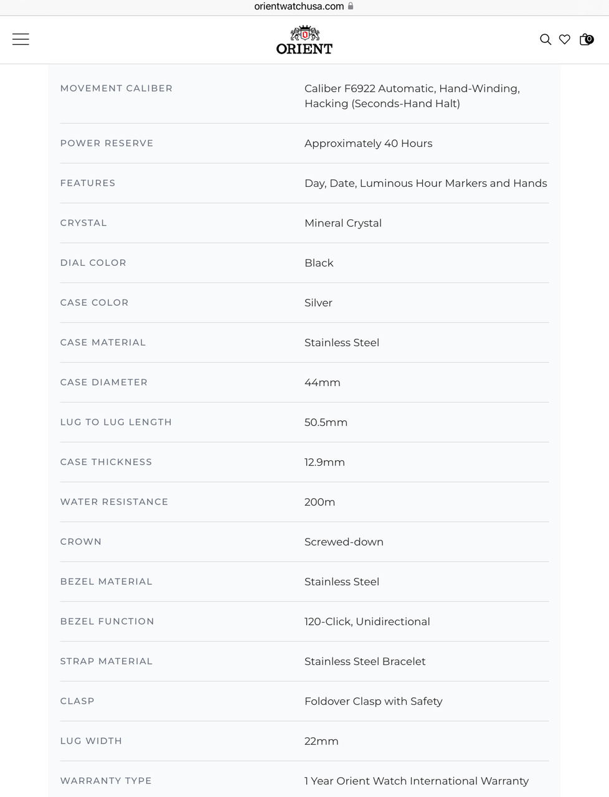Click the lock icon beside URL
Viewport: 609px width, 797px height.
click(x=351, y=6)
